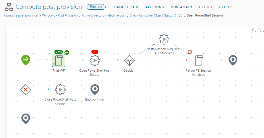The width and height of the screenshot is (264, 138).
Task: Zoom in on the workflow canvas
Action: [x=254, y=30]
